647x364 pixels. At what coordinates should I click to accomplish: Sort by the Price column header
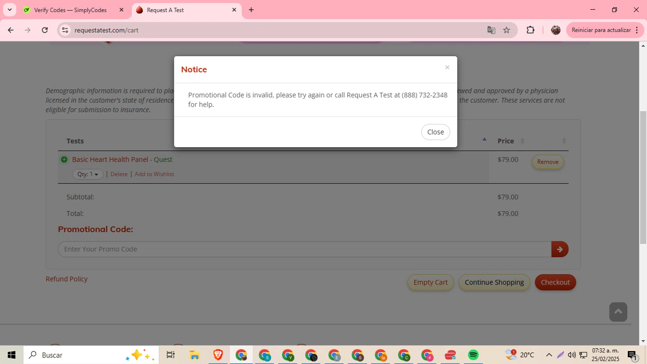coord(506,141)
